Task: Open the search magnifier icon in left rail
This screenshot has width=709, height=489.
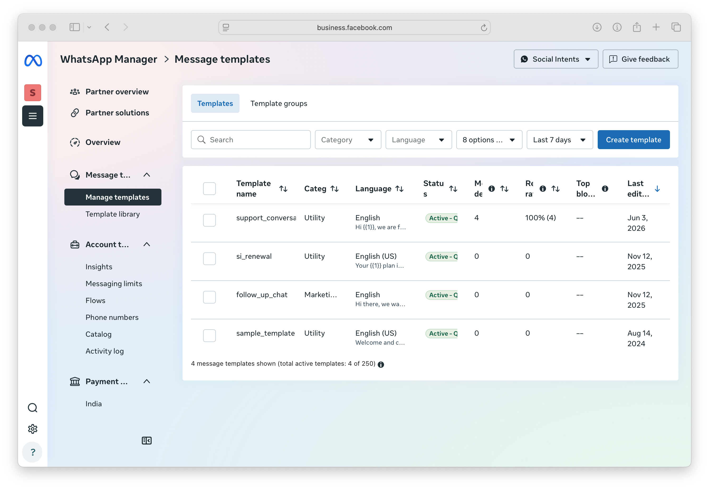Action: tap(32, 408)
